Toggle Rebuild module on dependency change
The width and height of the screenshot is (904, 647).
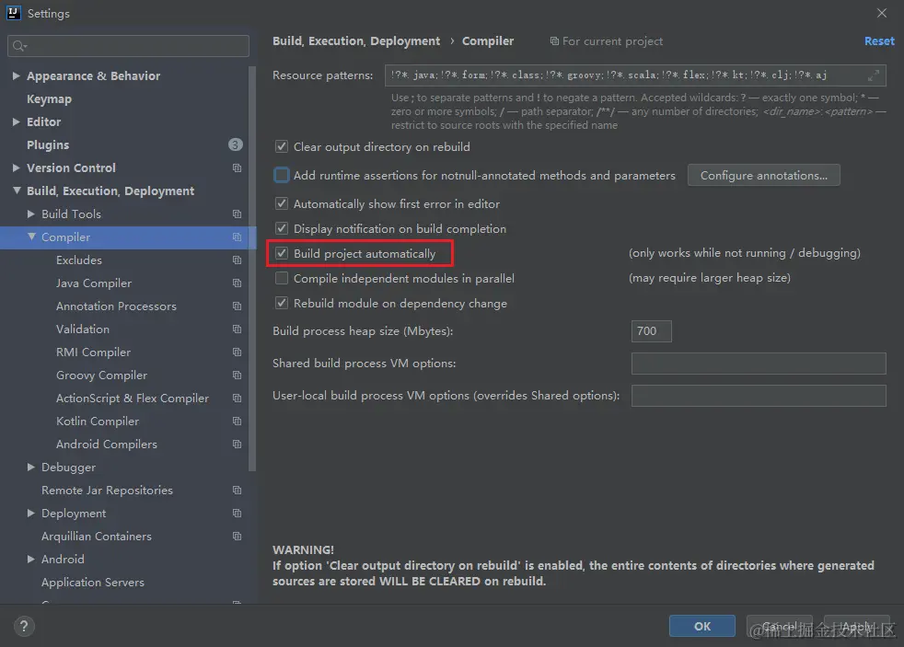point(282,303)
